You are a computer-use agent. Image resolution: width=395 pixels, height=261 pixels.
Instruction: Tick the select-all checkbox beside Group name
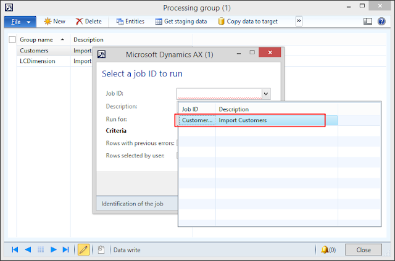pos(12,39)
